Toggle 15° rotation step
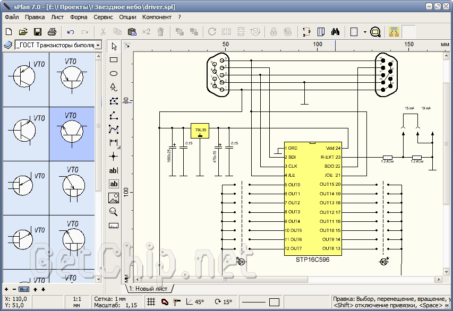Image resolution: width=453 pixels, height=311 pixels. click(x=223, y=302)
